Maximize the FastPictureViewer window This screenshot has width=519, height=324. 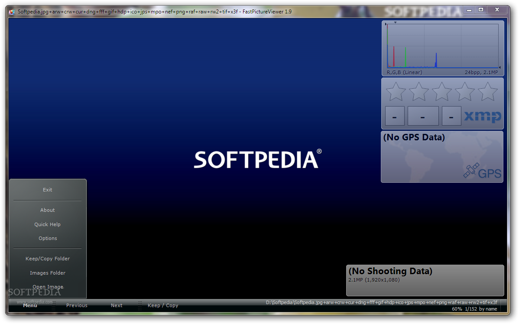[481, 10]
